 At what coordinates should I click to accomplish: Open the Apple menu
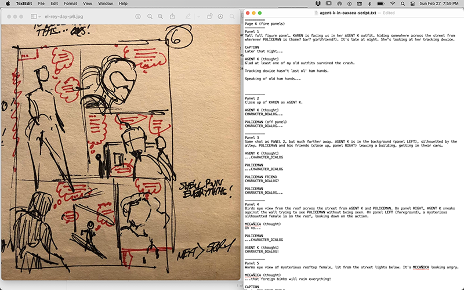[x=8, y=3]
